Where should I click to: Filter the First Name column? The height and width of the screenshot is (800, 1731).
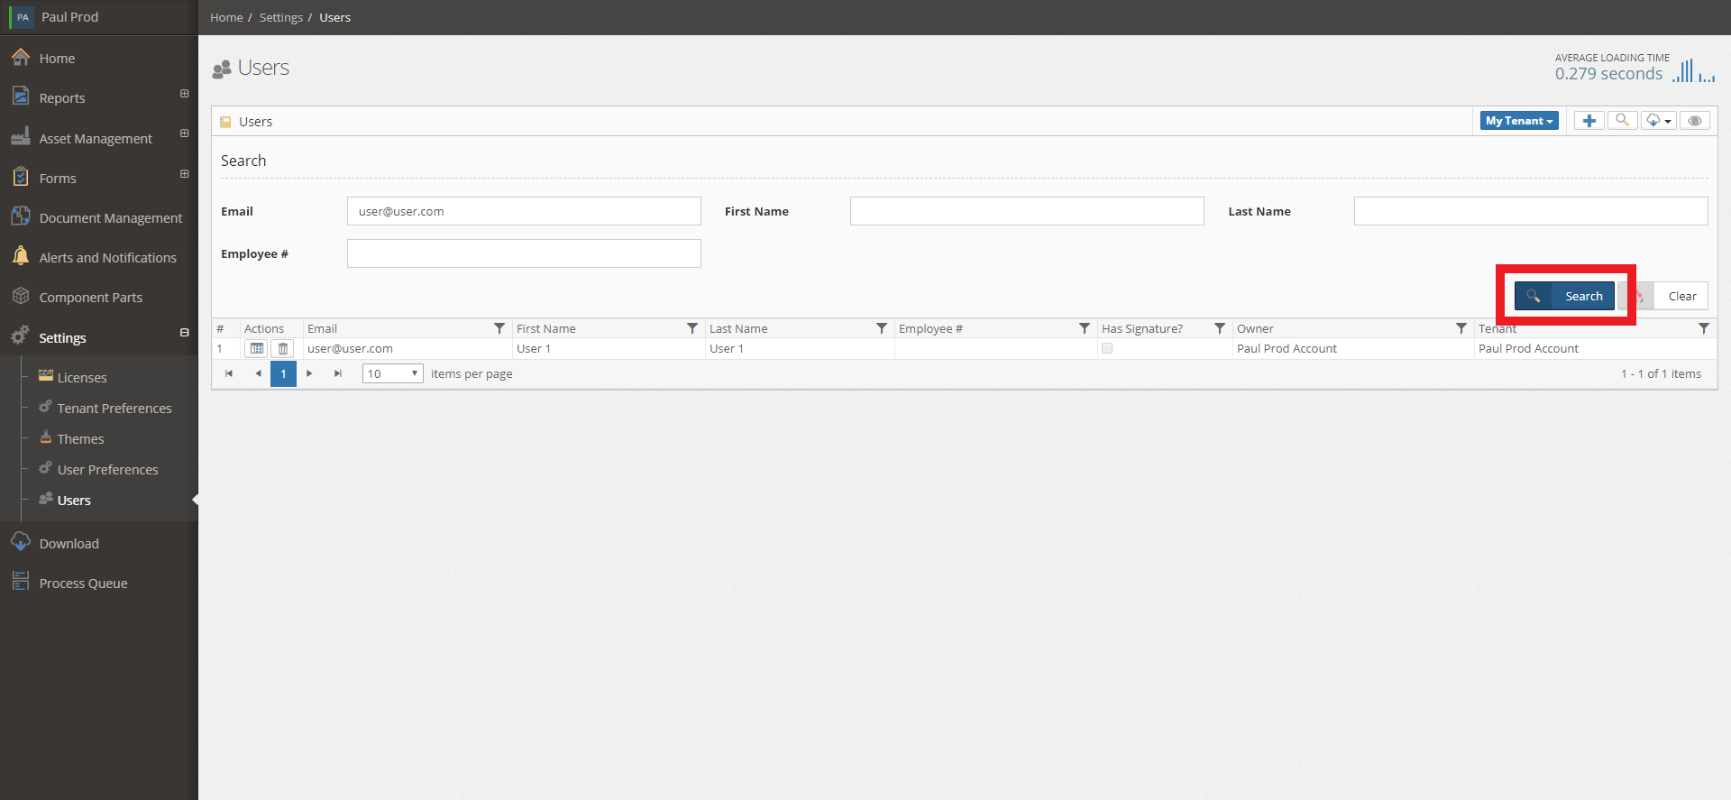coord(692,328)
